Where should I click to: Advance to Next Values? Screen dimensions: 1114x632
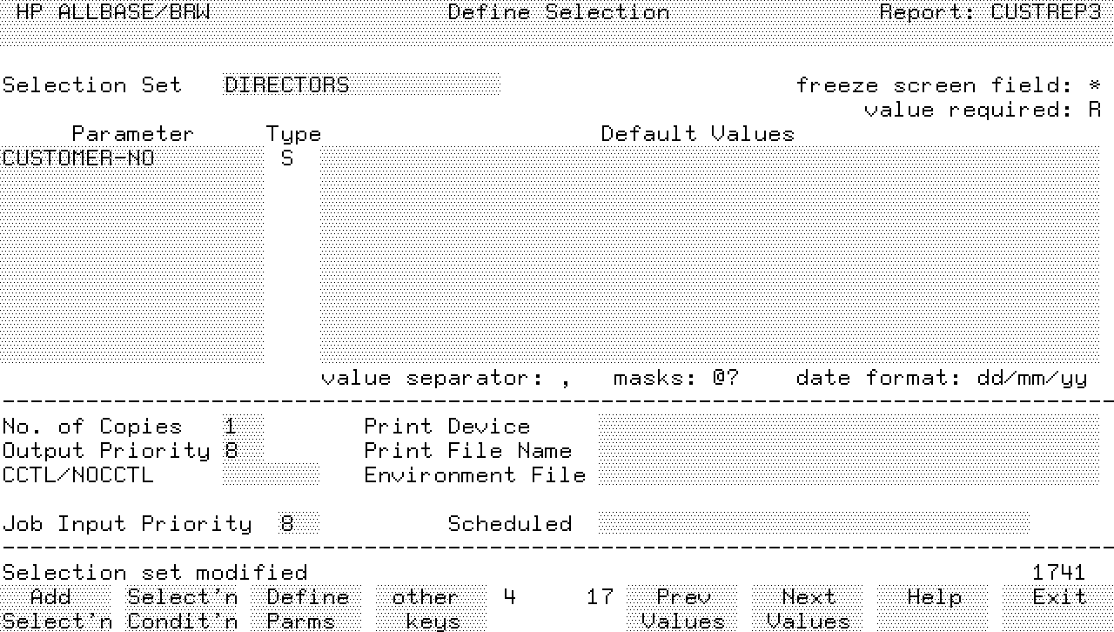(808, 608)
